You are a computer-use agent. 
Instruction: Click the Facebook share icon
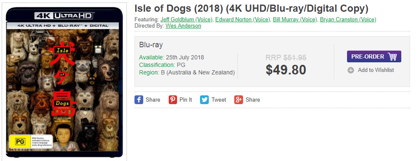coord(139,100)
